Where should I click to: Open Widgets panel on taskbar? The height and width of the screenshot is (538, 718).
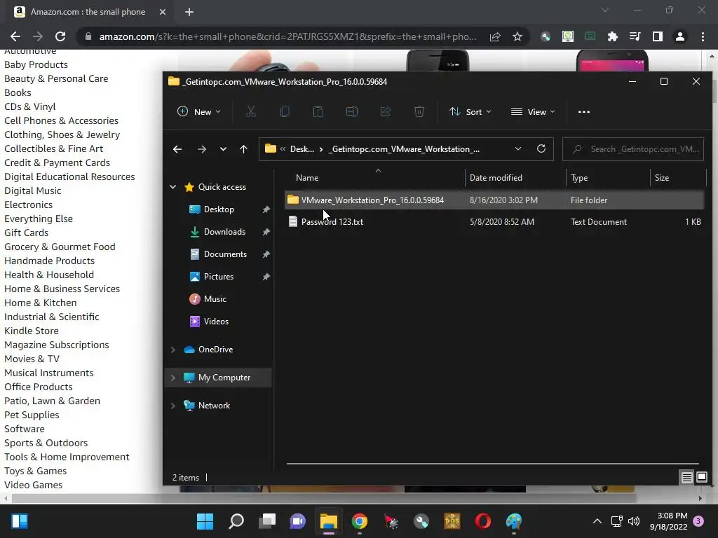tap(20, 521)
